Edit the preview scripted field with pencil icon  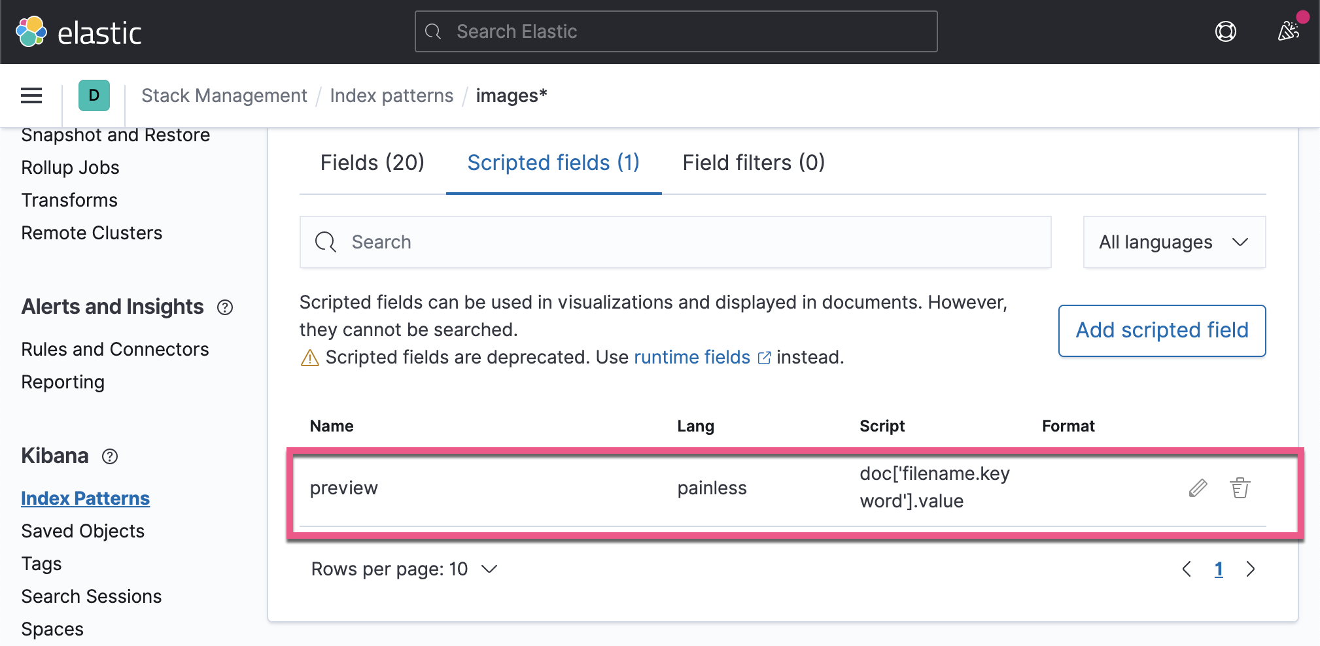pyautogui.click(x=1198, y=487)
